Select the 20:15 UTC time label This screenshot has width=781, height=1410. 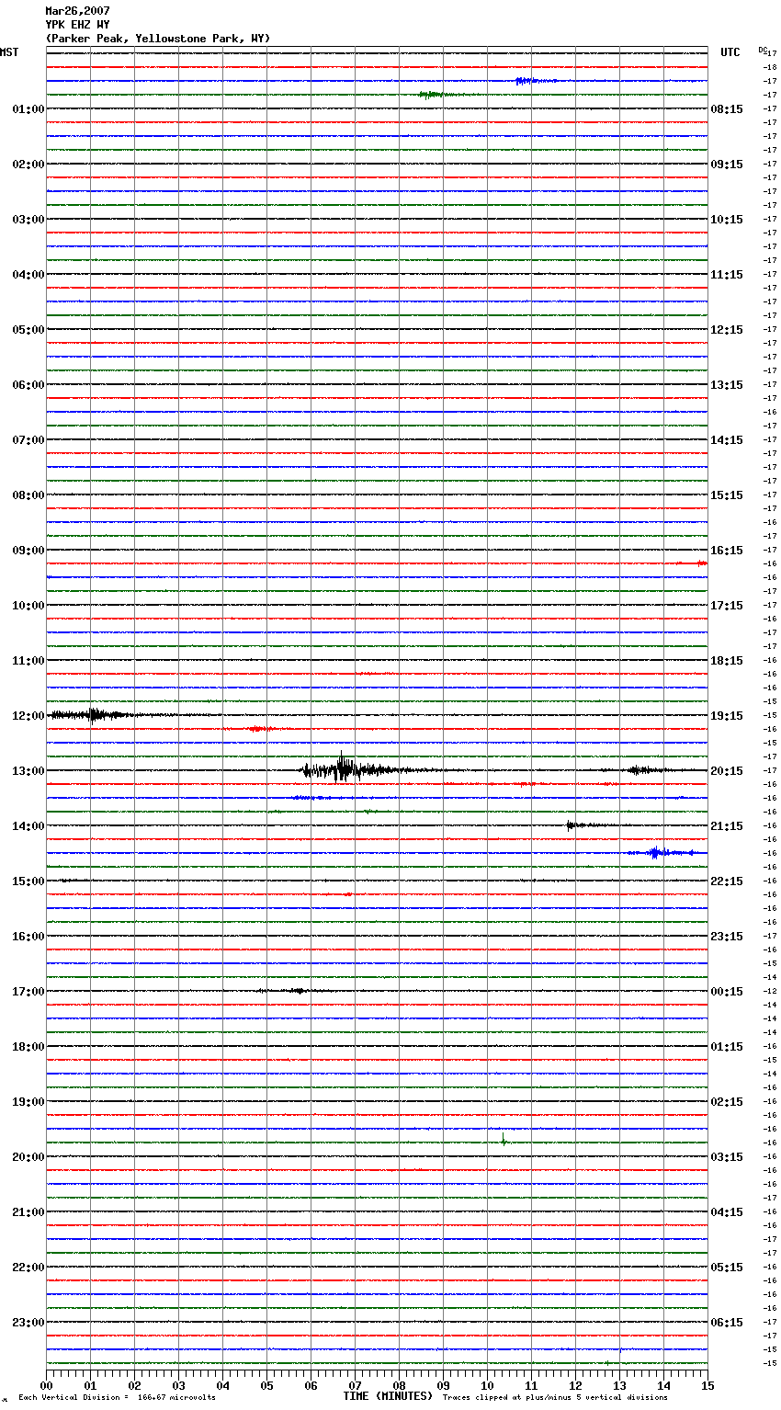(x=727, y=771)
